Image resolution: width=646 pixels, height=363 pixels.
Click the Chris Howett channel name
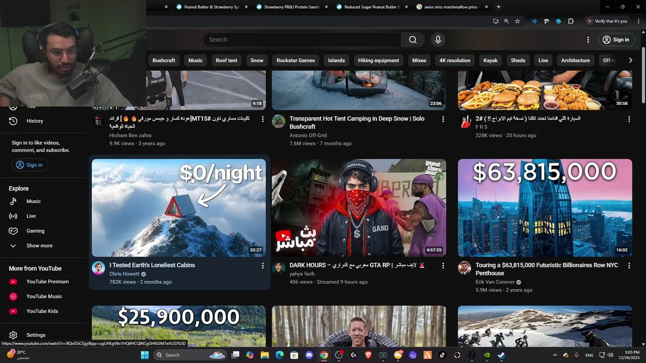(124, 274)
